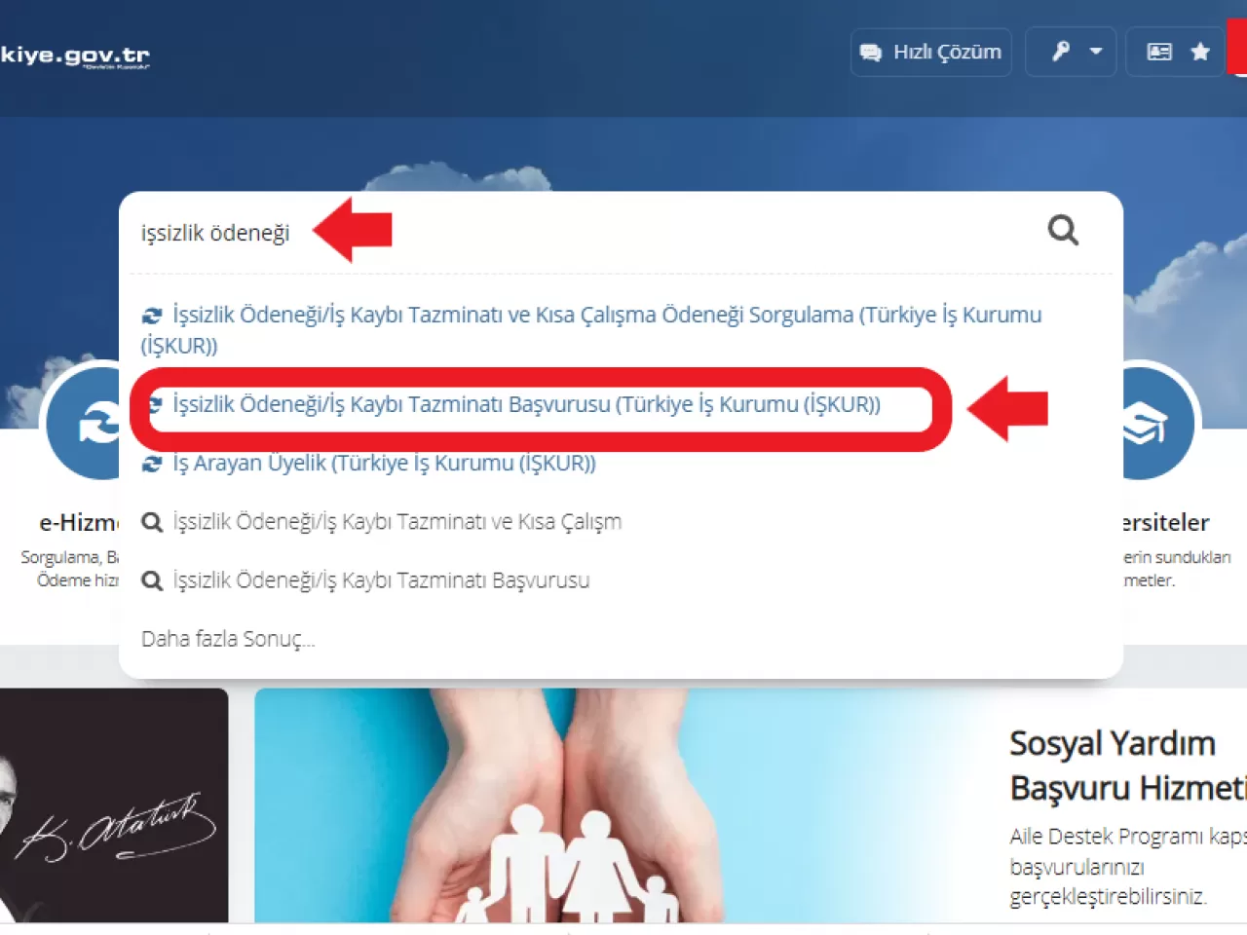Open the Hızlı Çözüm button

click(931, 52)
